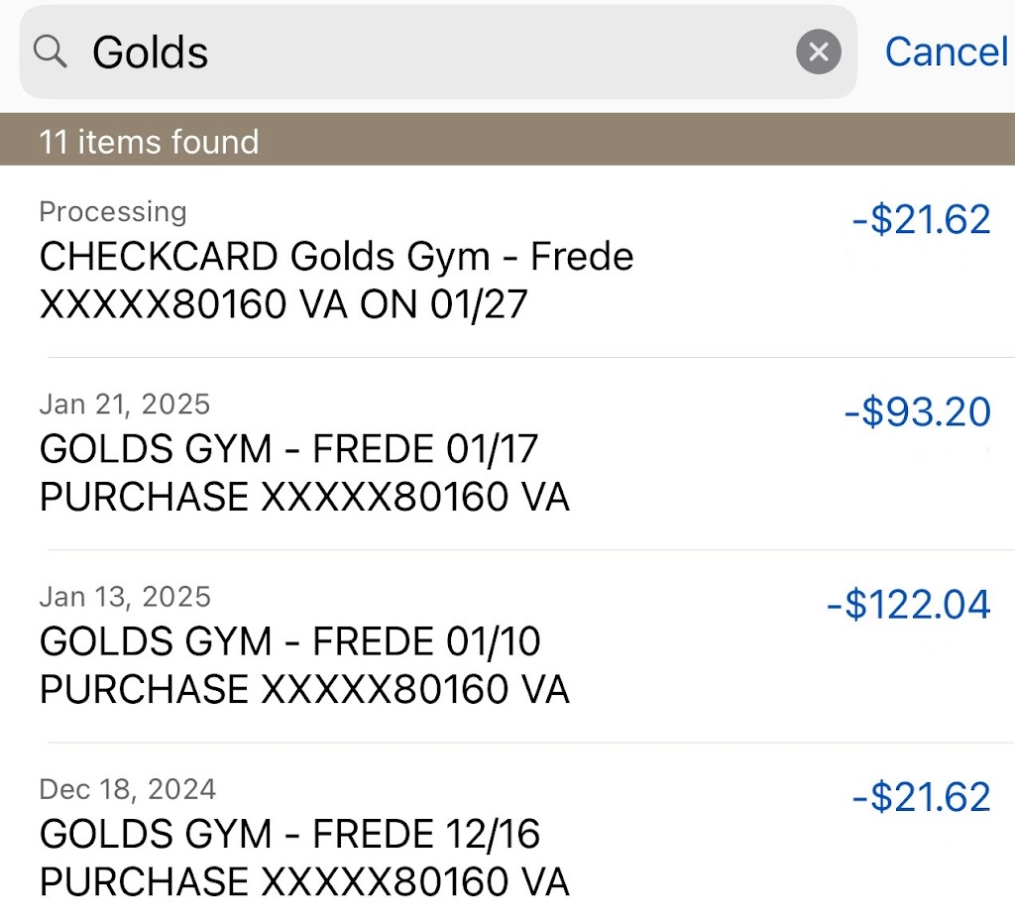Tap the Processing status label

tap(112, 211)
